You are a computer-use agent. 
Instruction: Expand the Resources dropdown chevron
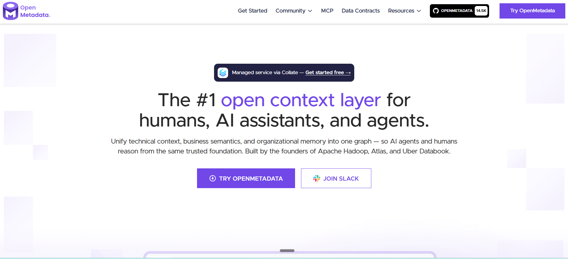click(x=419, y=11)
